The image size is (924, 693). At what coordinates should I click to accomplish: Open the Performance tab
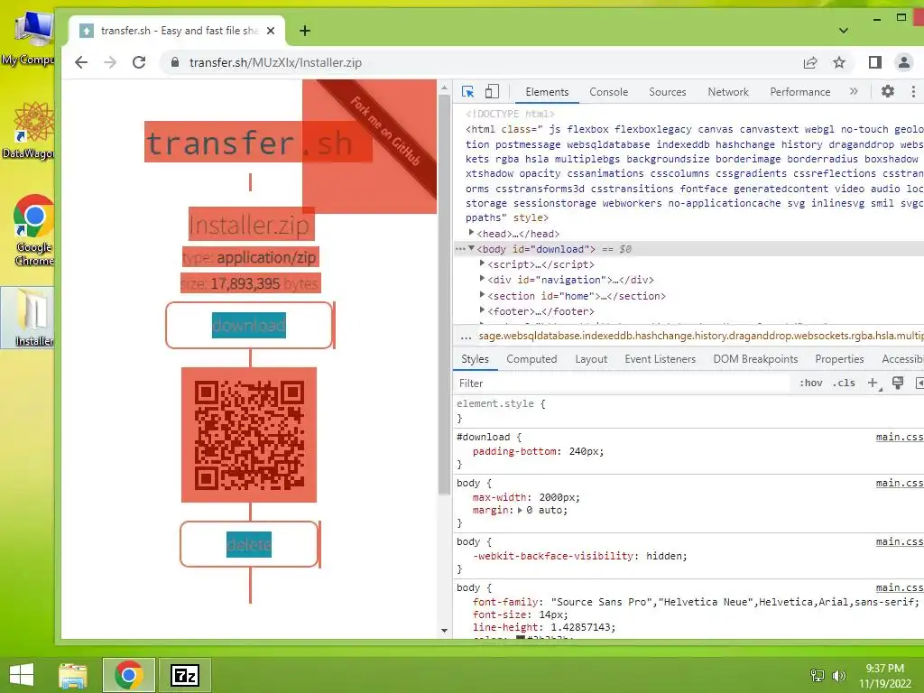800,92
